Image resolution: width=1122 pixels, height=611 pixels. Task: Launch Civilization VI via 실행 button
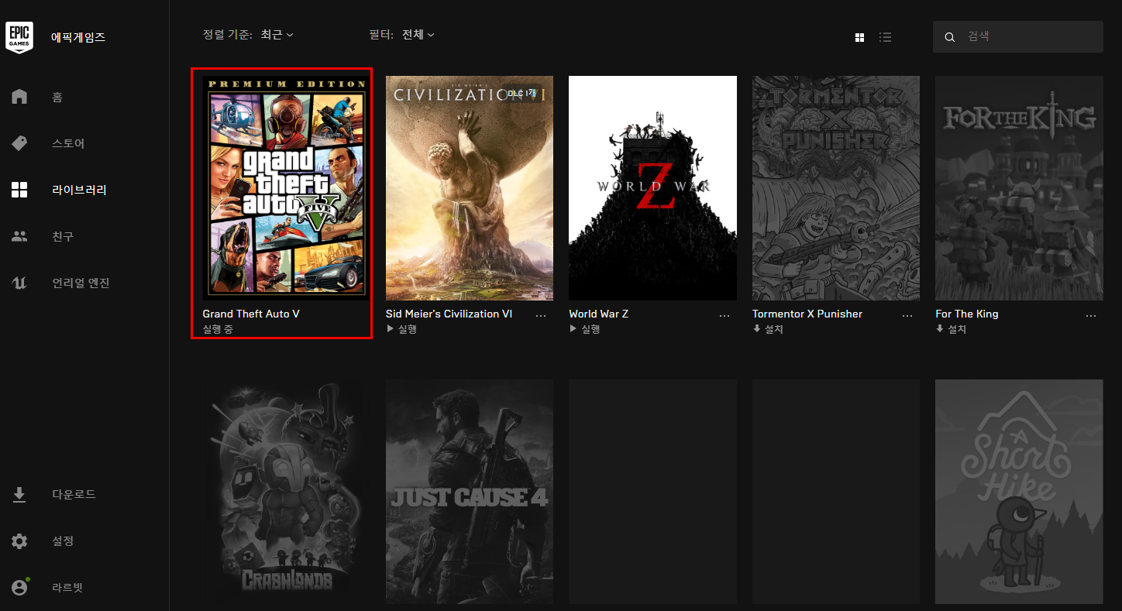(x=402, y=329)
